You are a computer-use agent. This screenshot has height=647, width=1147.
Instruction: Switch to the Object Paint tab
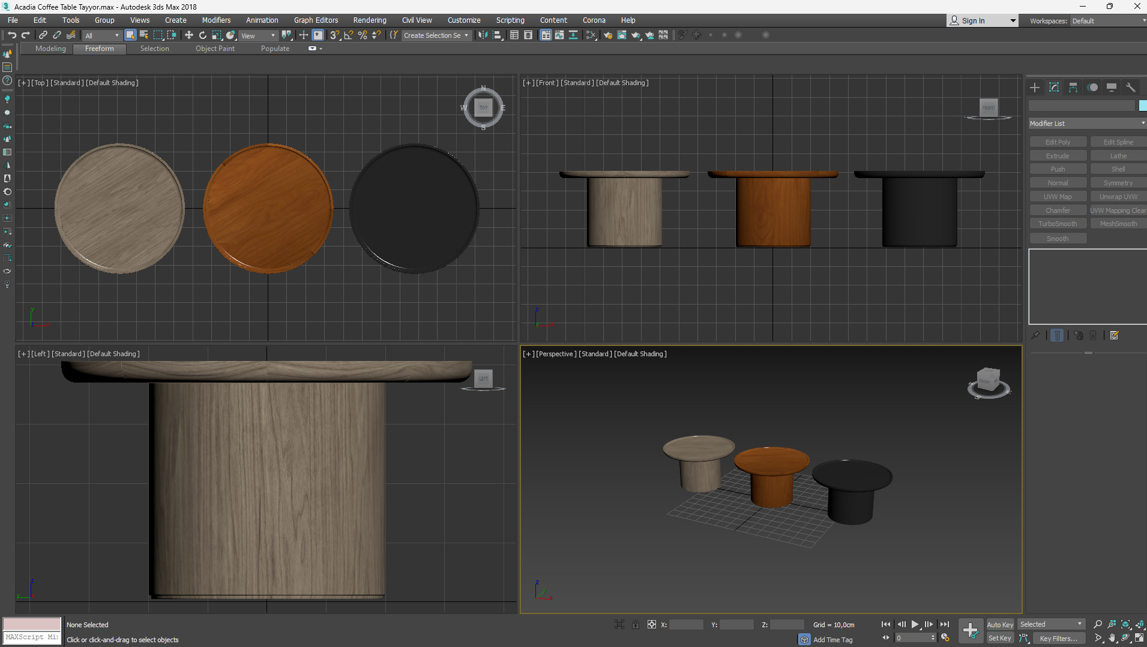click(x=215, y=49)
